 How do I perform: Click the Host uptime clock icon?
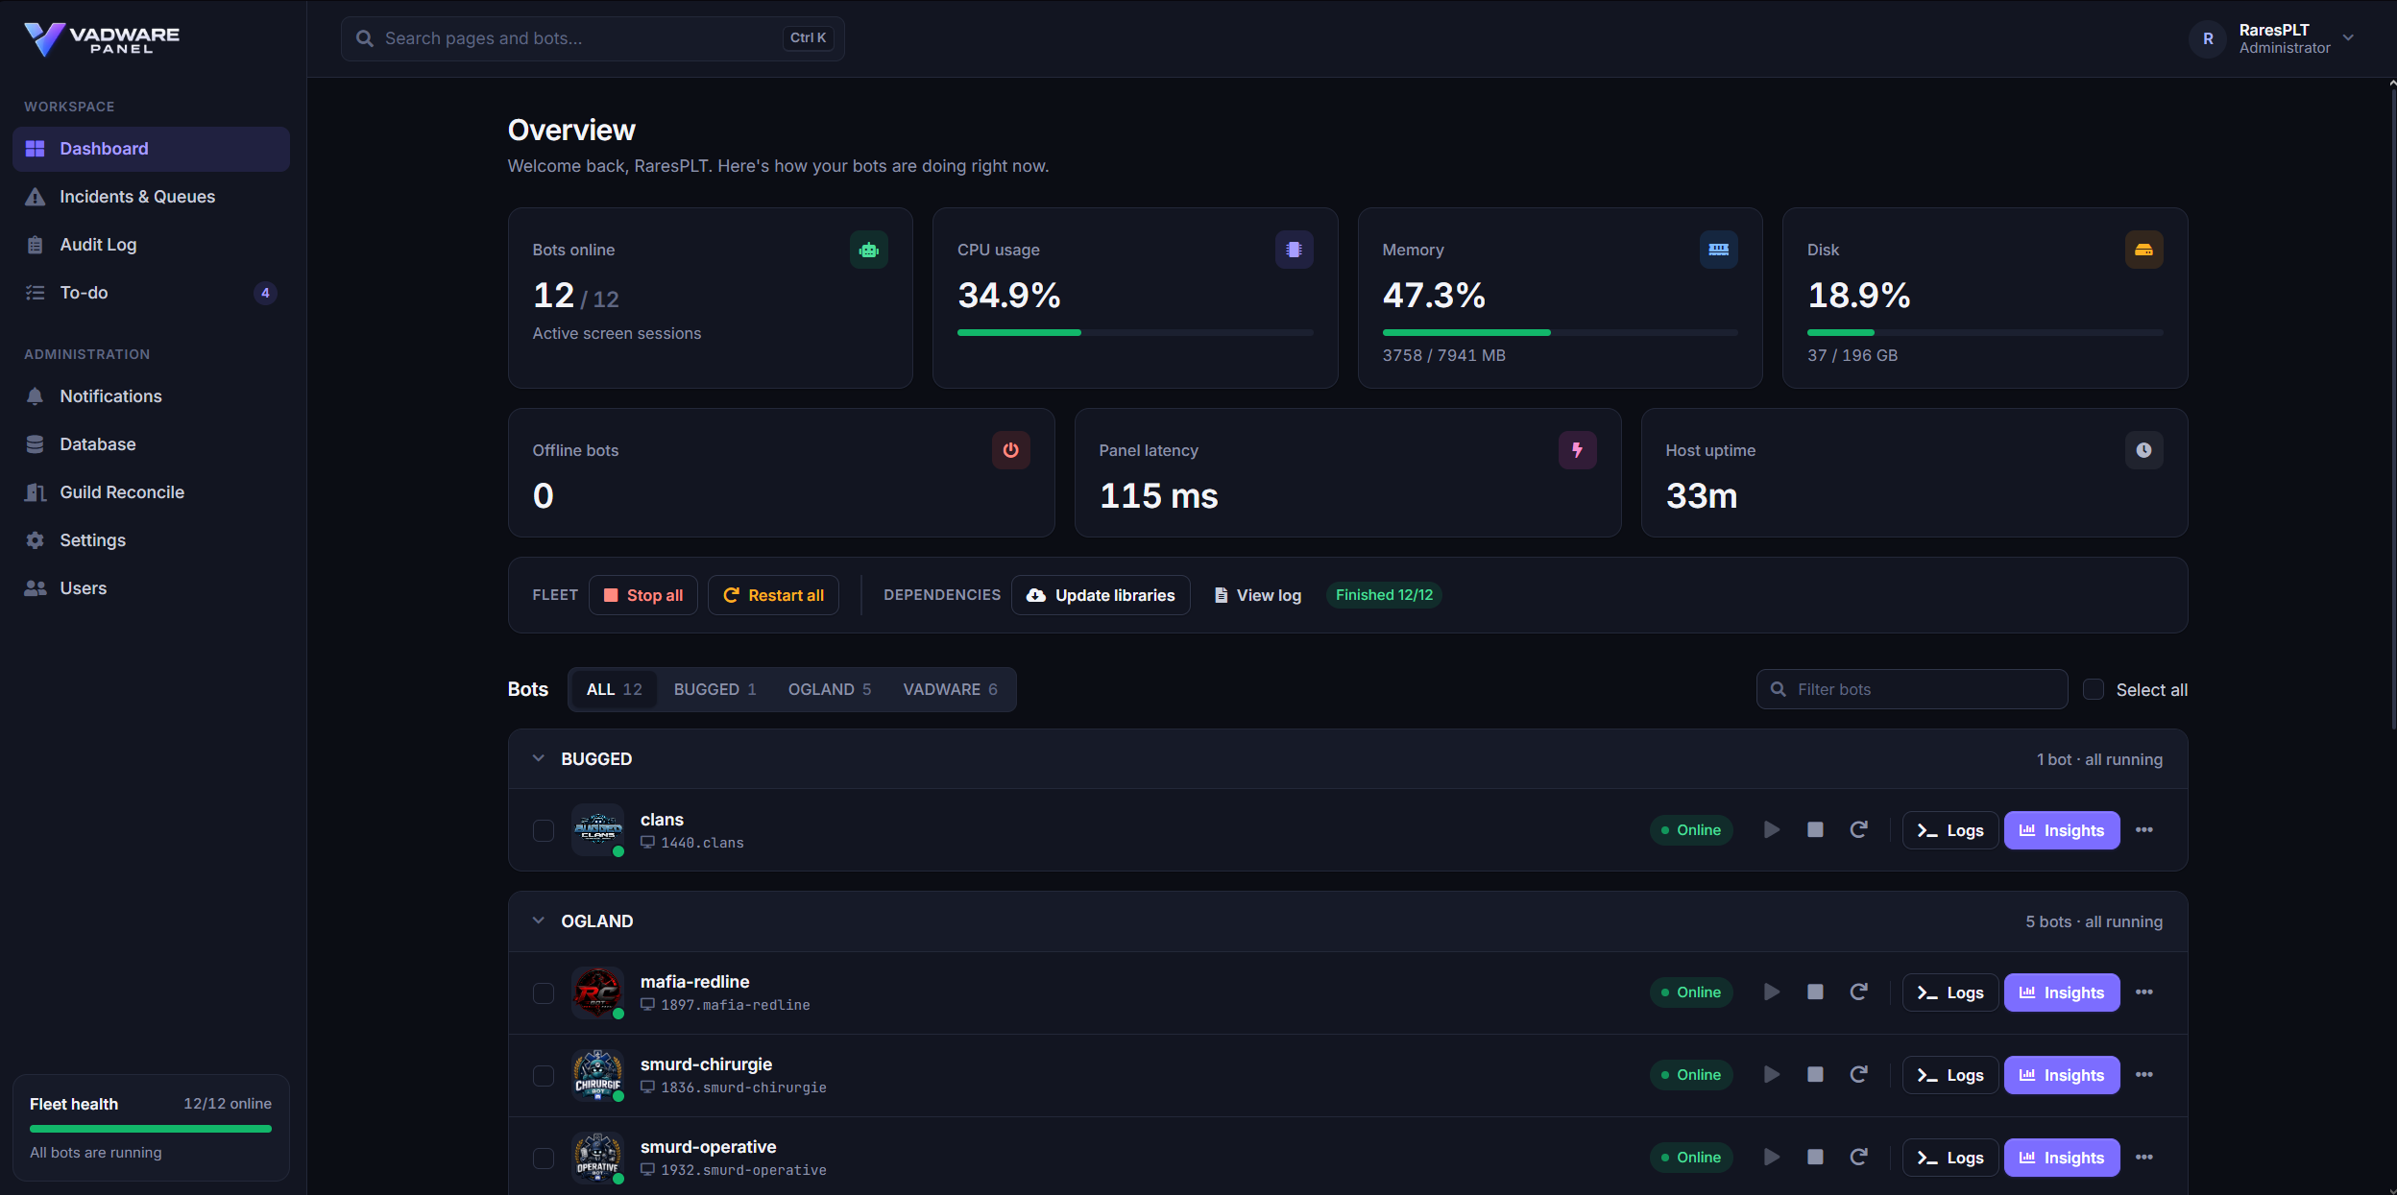[x=2143, y=450]
